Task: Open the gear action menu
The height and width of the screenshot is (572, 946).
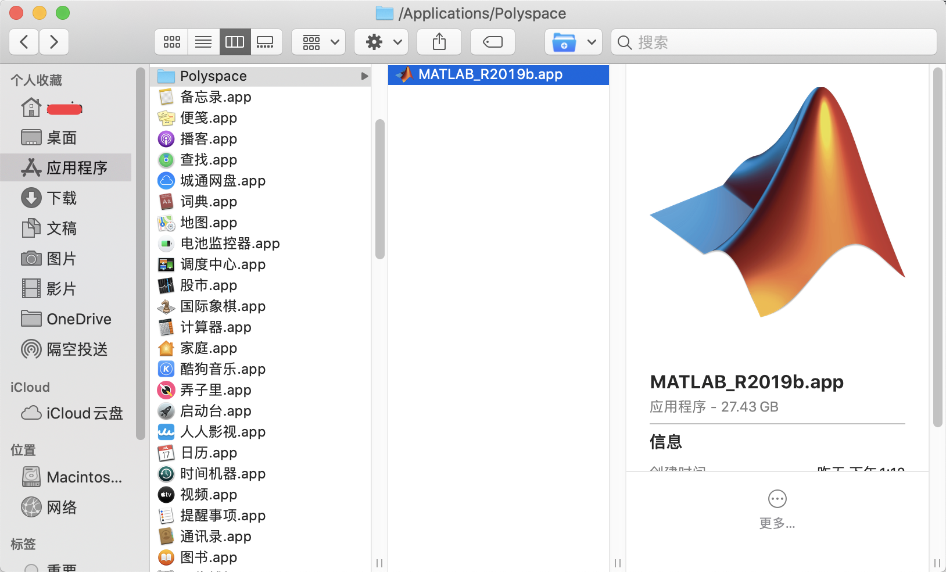Action: [x=382, y=42]
